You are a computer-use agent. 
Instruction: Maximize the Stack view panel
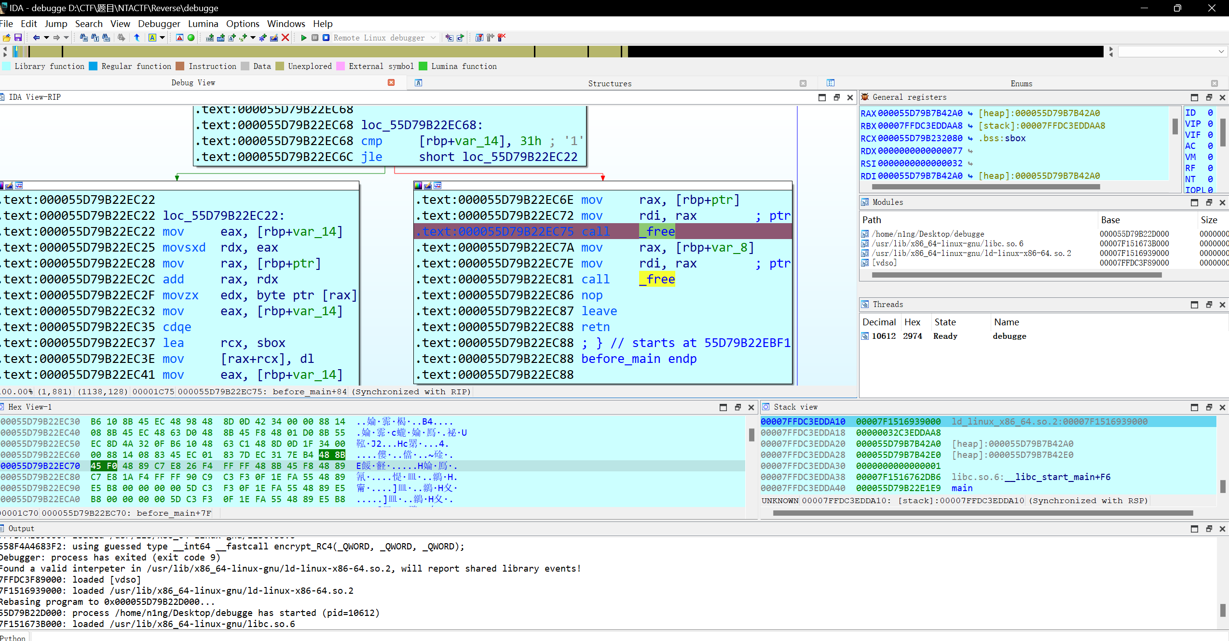(x=1194, y=407)
